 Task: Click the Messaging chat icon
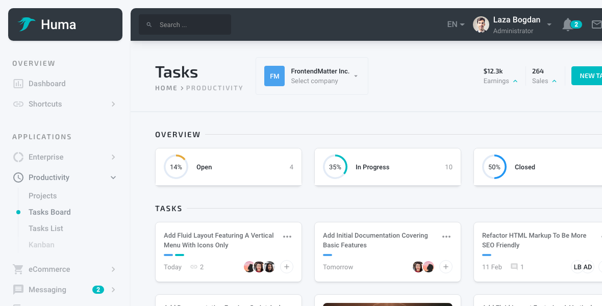[x=18, y=290]
